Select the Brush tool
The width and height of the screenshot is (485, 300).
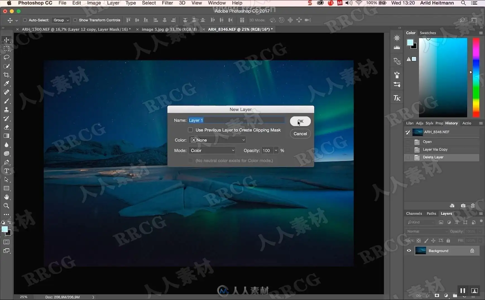pyautogui.click(x=6, y=101)
